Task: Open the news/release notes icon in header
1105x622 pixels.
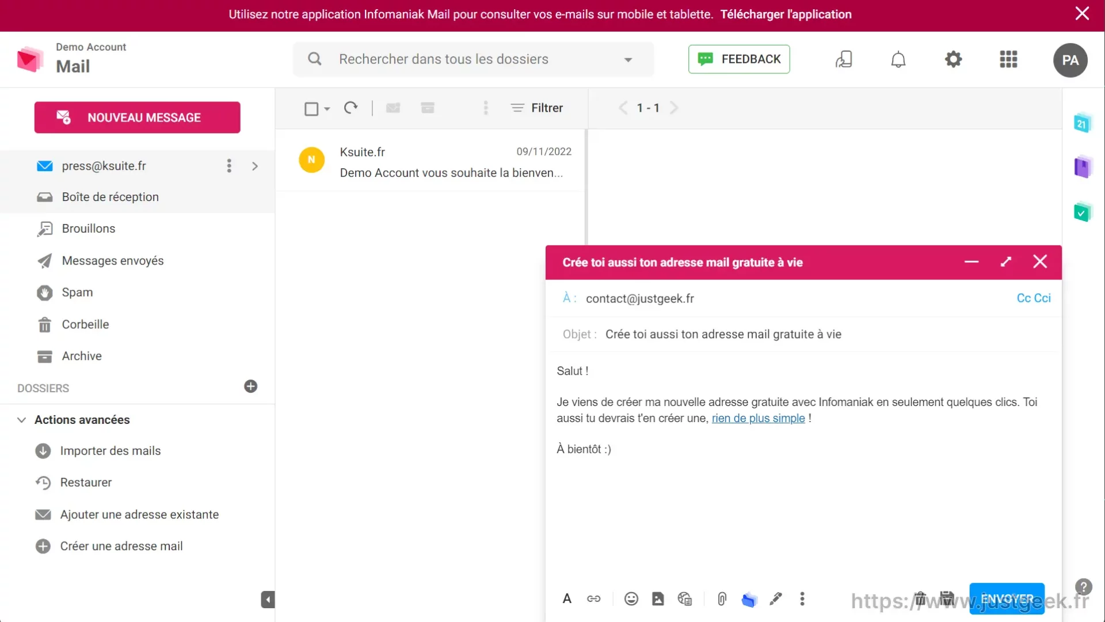Action: tap(844, 59)
